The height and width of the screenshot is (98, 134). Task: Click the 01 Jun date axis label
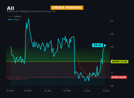87,91
